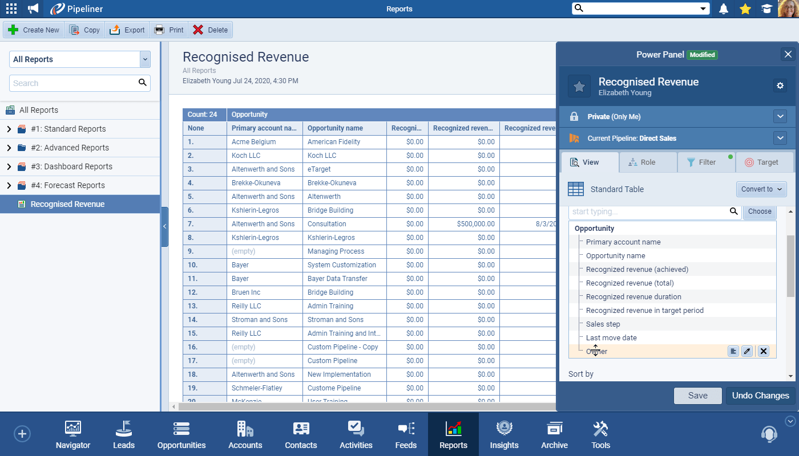The image size is (799, 456).
Task: Remove the Owner field with X icon
Action: click(764, 351)
